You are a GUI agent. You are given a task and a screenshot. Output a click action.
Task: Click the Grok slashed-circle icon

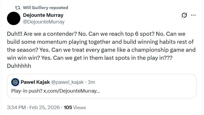coord(184,15)
